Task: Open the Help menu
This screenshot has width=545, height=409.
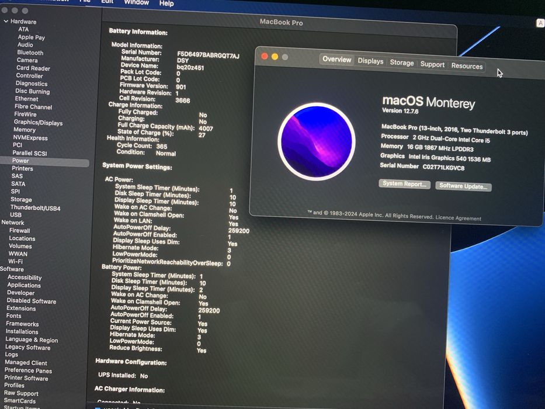Action: (166, 4)
